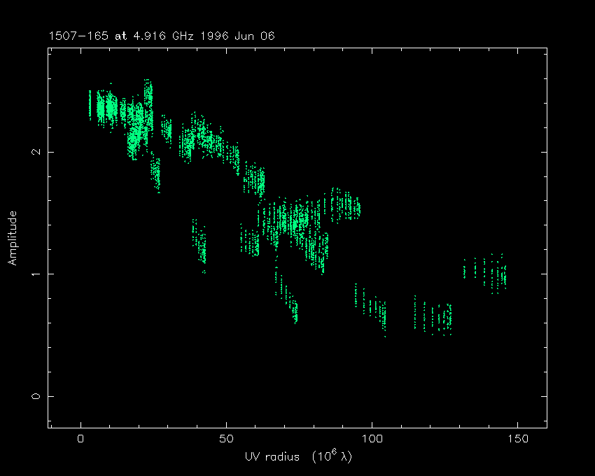Viewport: 595px width, 476px height.
Task: Click the leftmost data column near UV radius 3
Action: pyautogui.click(x=90, y=105)
